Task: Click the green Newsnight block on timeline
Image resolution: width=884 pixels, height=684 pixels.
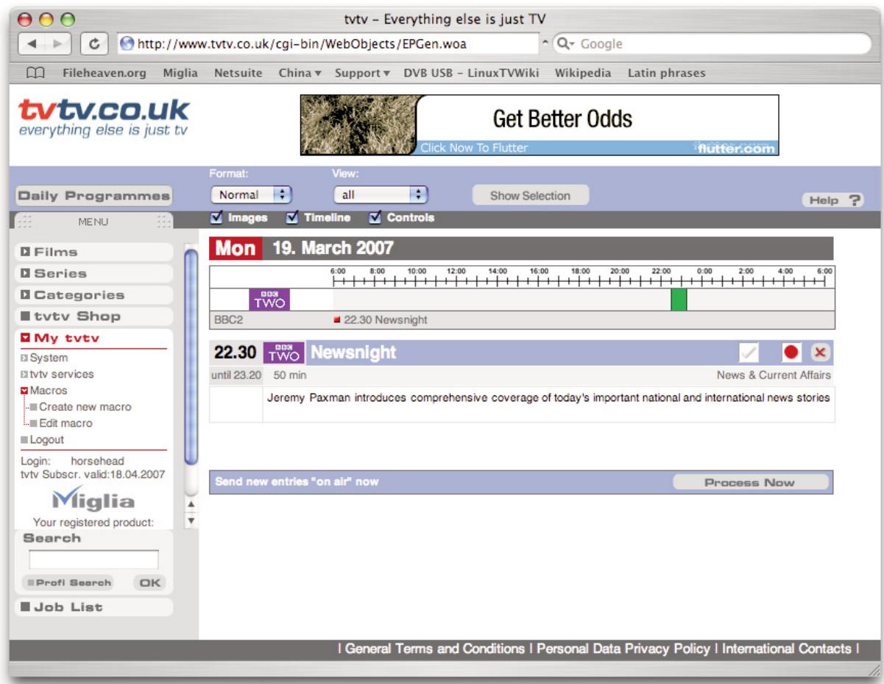Action: [679, 299]
